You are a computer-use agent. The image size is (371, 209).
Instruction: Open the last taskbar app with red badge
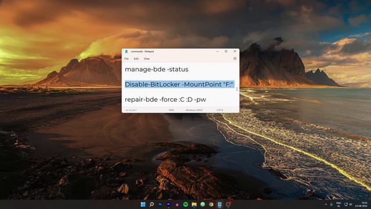tap(228, 204)
